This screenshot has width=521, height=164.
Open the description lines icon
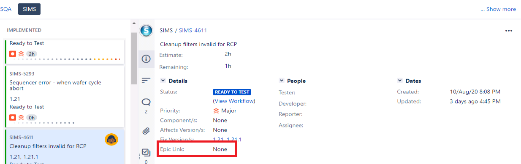[x=146, y=80]
